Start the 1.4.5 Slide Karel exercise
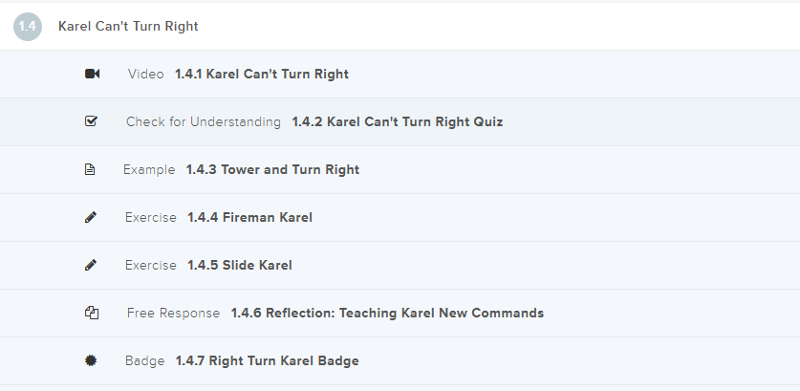800x391 pixels. click(x=239, y=266)
